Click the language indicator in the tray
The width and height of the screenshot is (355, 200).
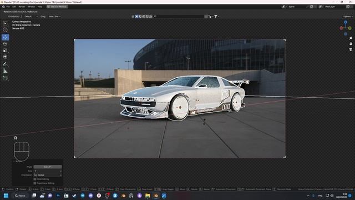320,196
